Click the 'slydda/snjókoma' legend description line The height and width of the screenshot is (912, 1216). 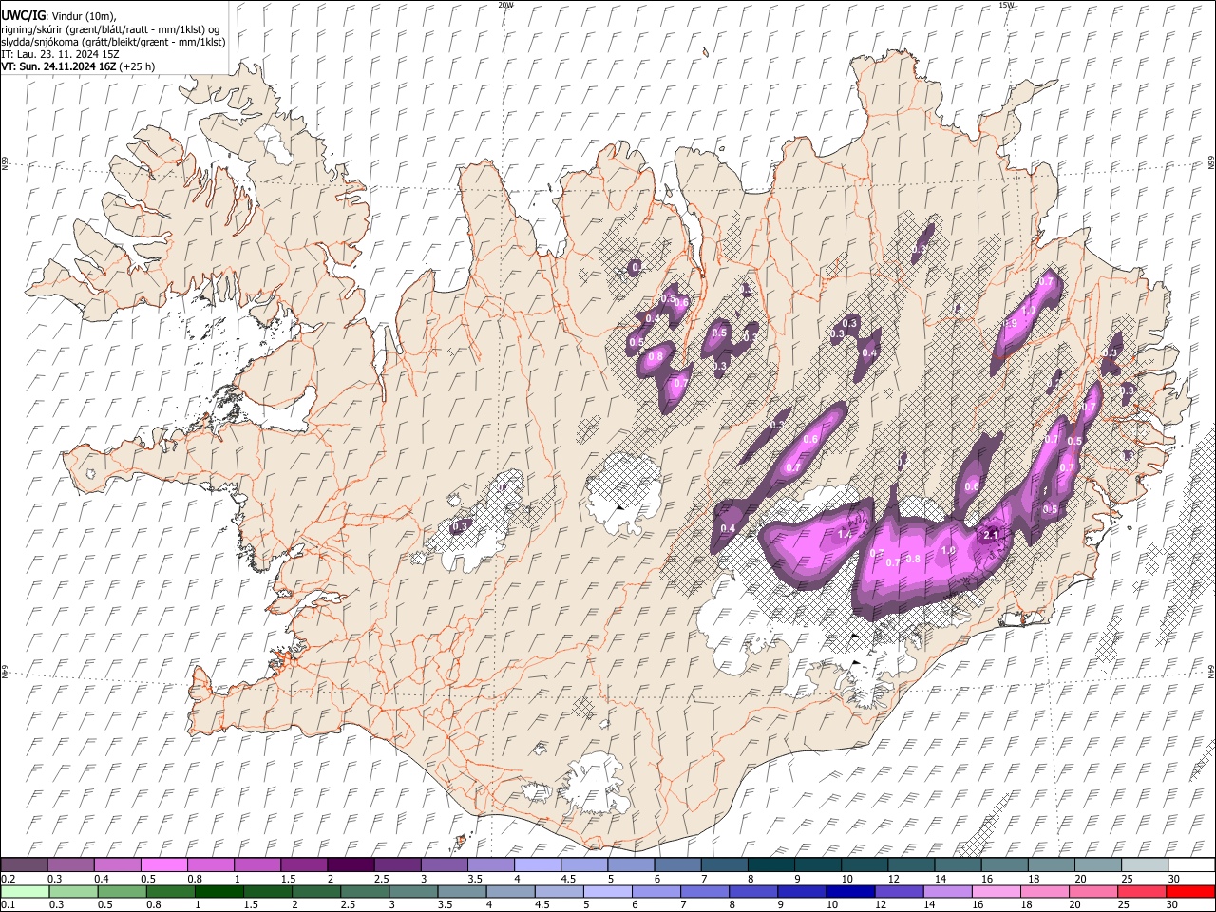coord(113,42)
